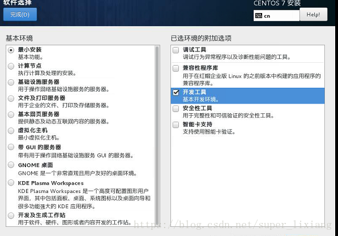The width and height of the screenshot is (338, 236).
Task: Click the 软件选择 page title
Action: point(17,3)
